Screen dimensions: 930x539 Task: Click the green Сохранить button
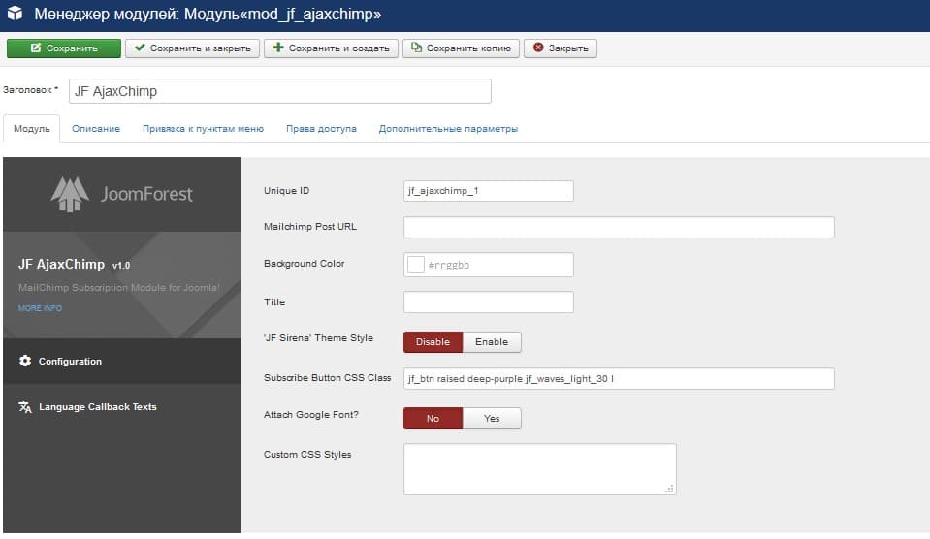point(64,48)
